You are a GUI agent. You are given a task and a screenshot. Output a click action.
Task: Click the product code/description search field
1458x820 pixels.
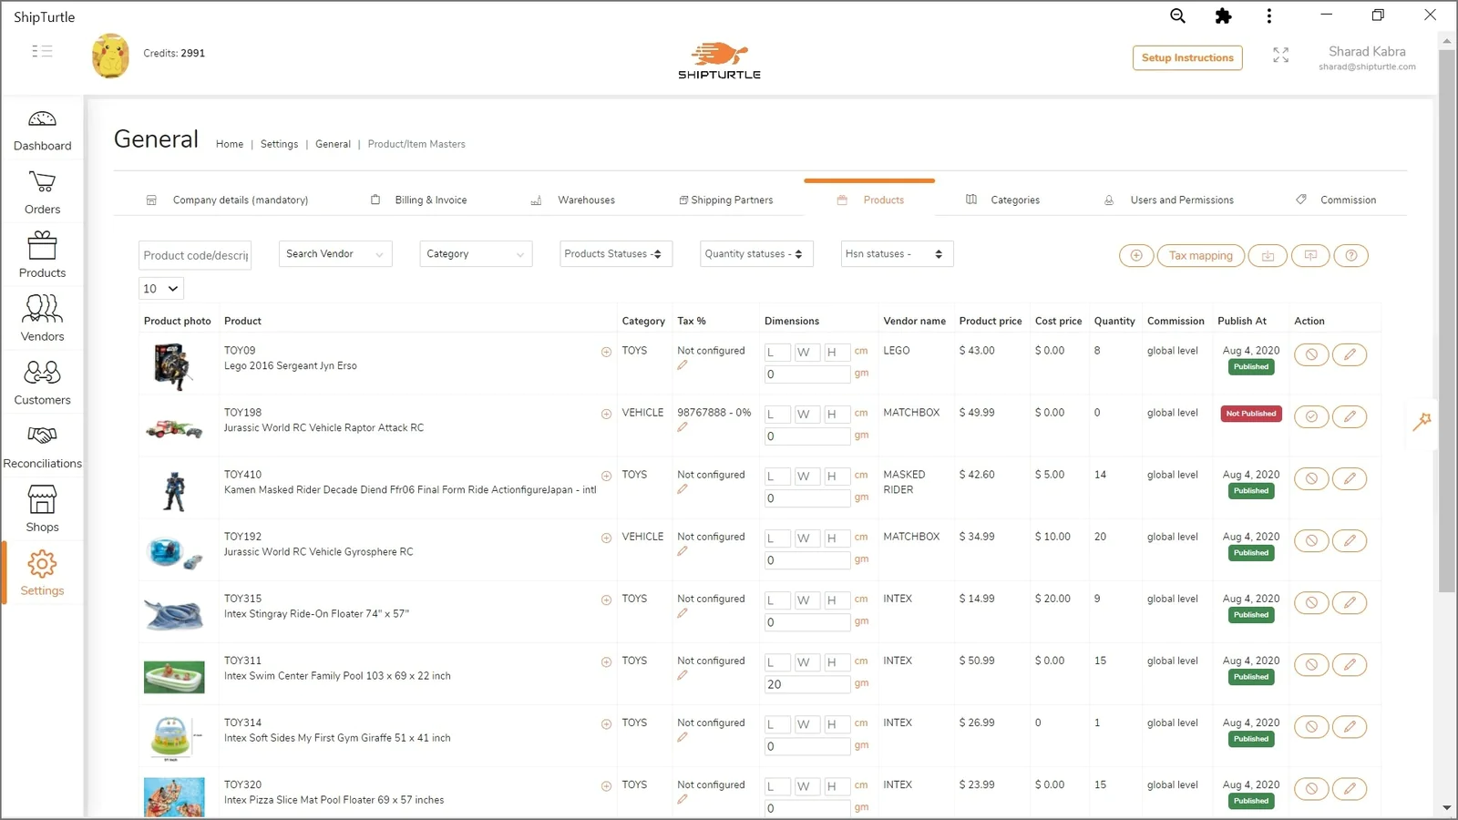pos(195,255)
